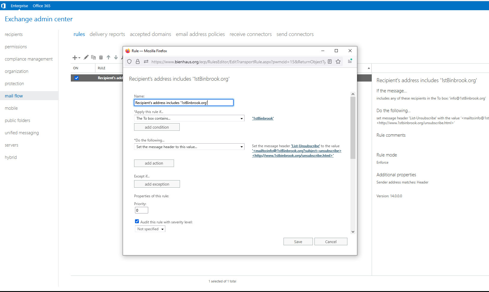Open the Apply this rule if dropdown
This screenshot has width=489, height=292.
(189, 118)
